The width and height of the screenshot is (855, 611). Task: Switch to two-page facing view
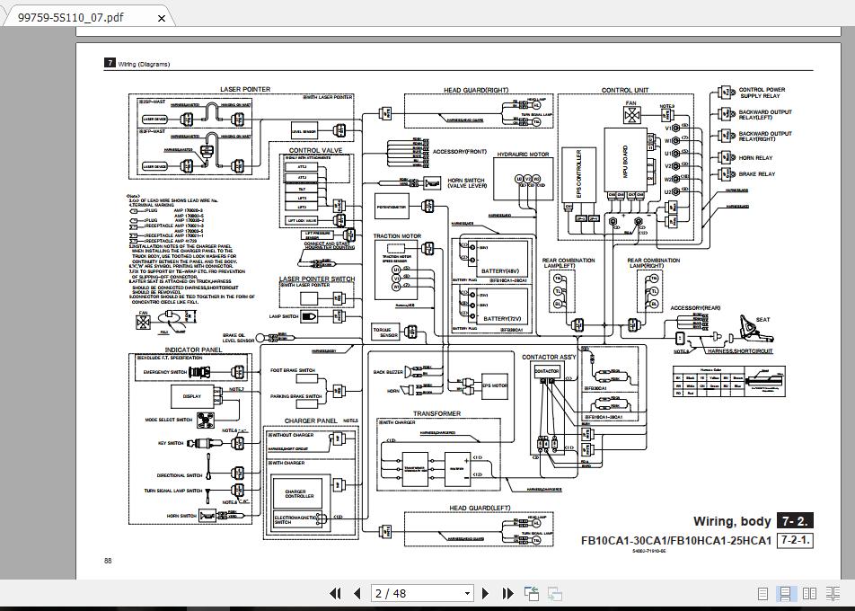pyautogui.click(x=810, y=594)
